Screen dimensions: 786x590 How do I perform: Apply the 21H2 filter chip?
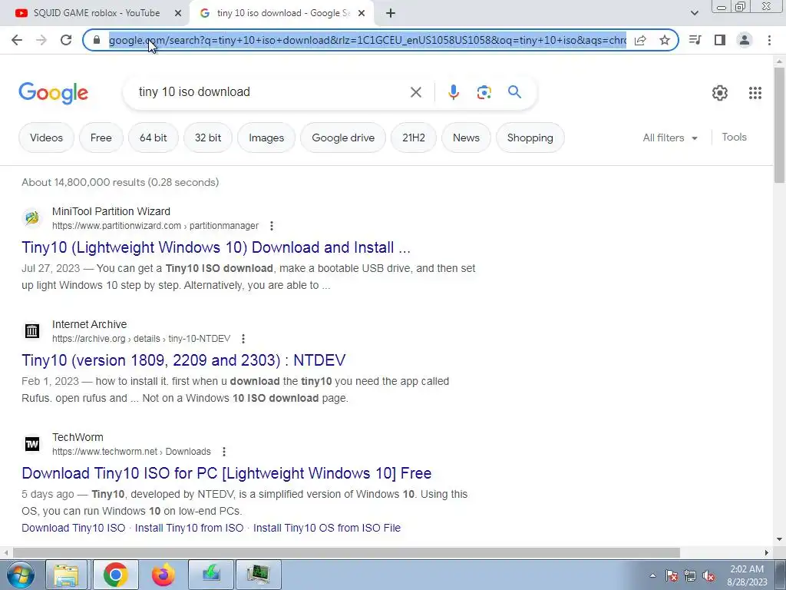tap(414, 138)
